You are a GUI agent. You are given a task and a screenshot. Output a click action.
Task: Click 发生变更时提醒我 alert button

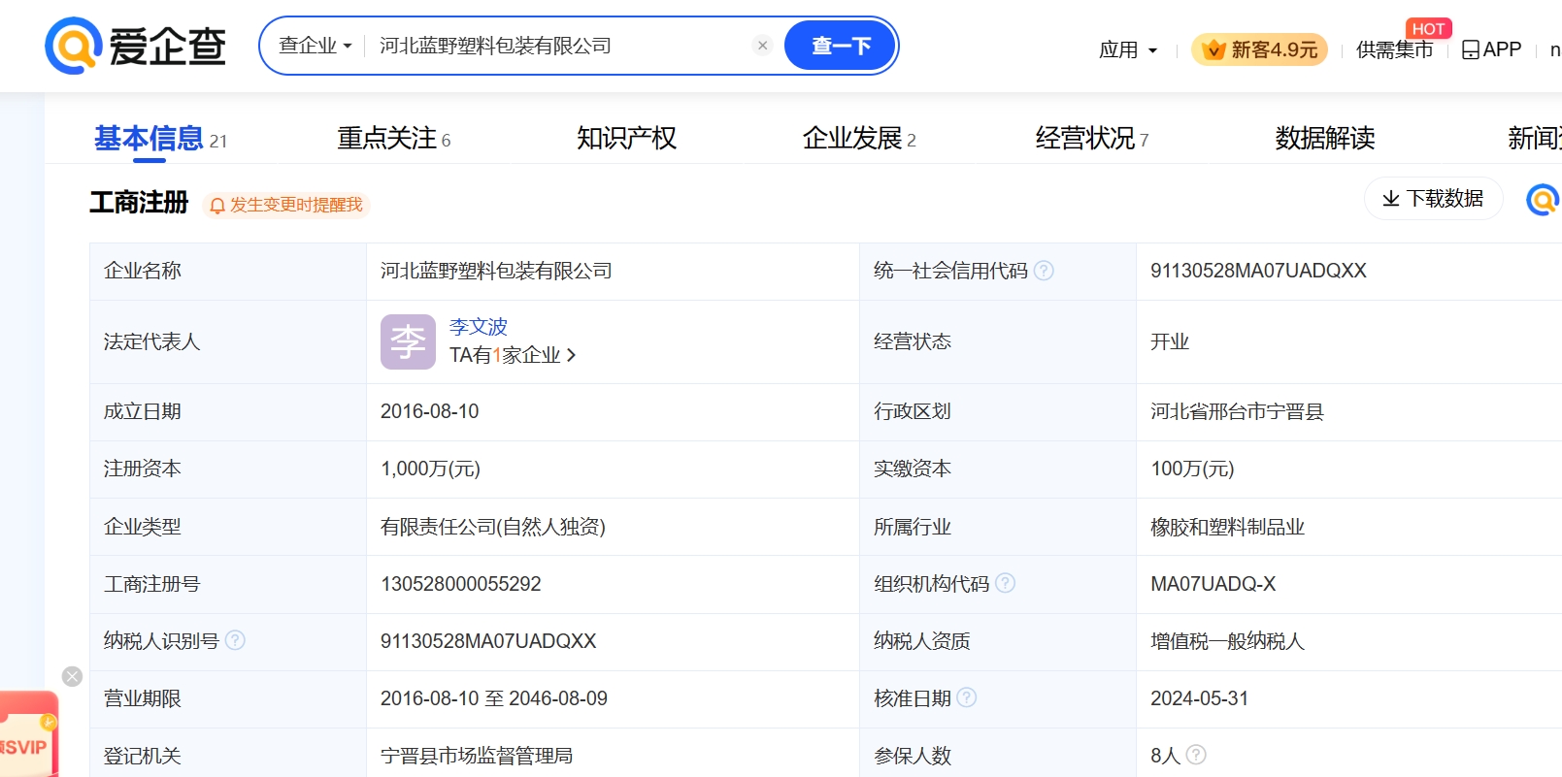click(286, 205)
